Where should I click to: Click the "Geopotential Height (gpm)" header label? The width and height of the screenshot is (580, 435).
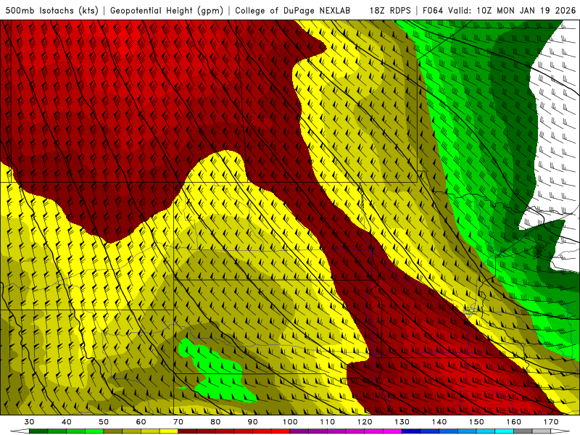(167, 10)
